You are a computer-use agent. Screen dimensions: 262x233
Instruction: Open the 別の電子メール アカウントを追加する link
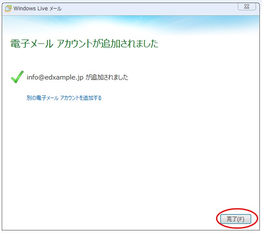point(64,98)
